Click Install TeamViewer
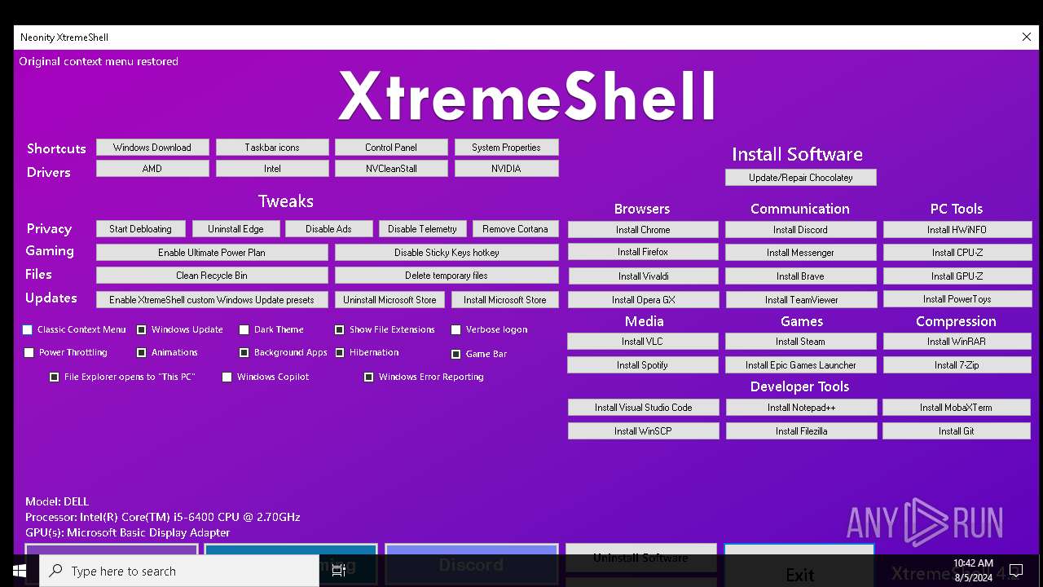The width and height of the screenshot is (1043, 587). (x=801, y=300)
